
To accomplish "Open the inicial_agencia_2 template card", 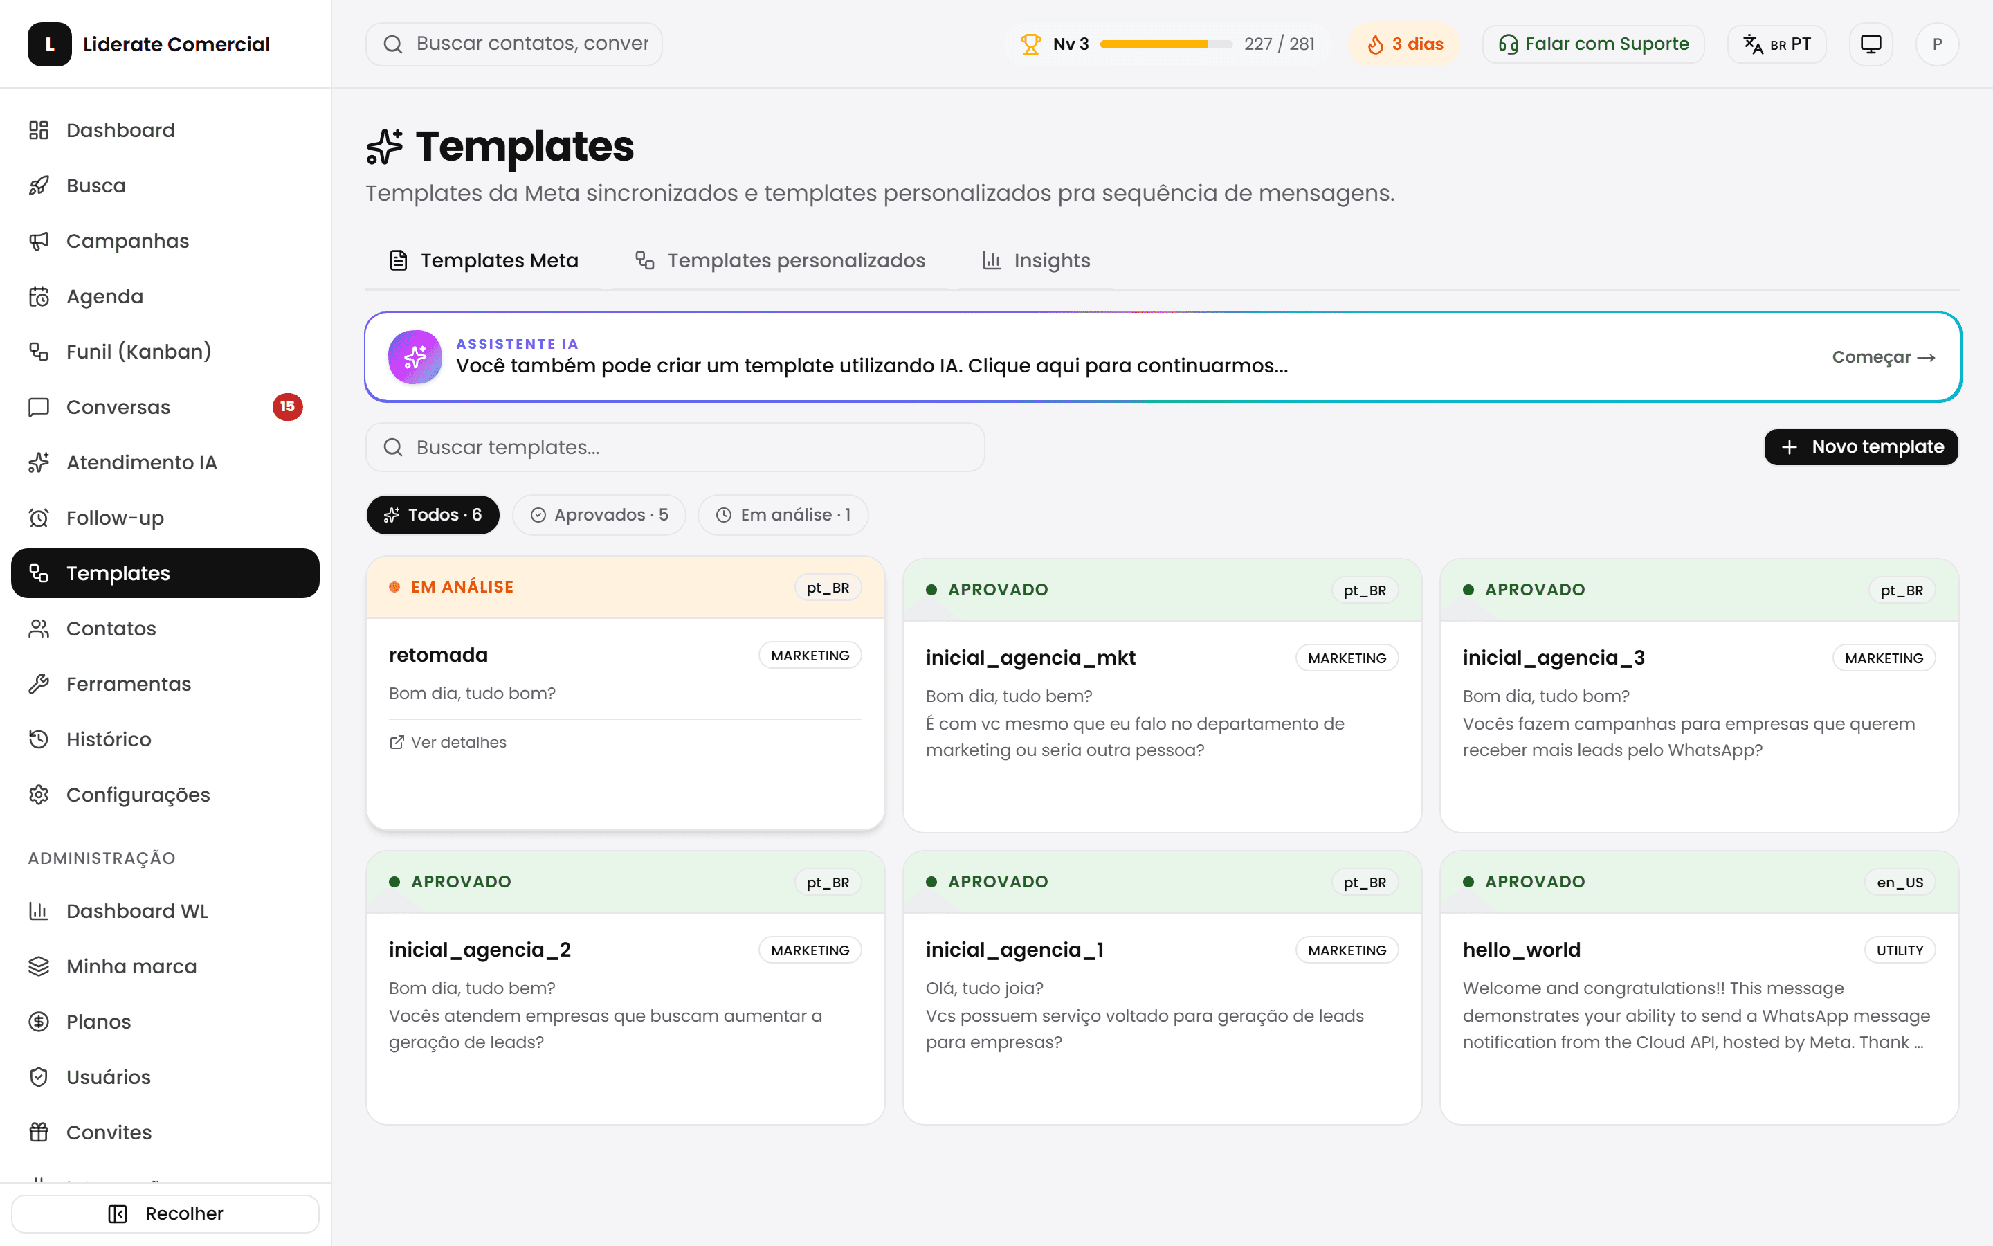I will click(x=625, y=988).
